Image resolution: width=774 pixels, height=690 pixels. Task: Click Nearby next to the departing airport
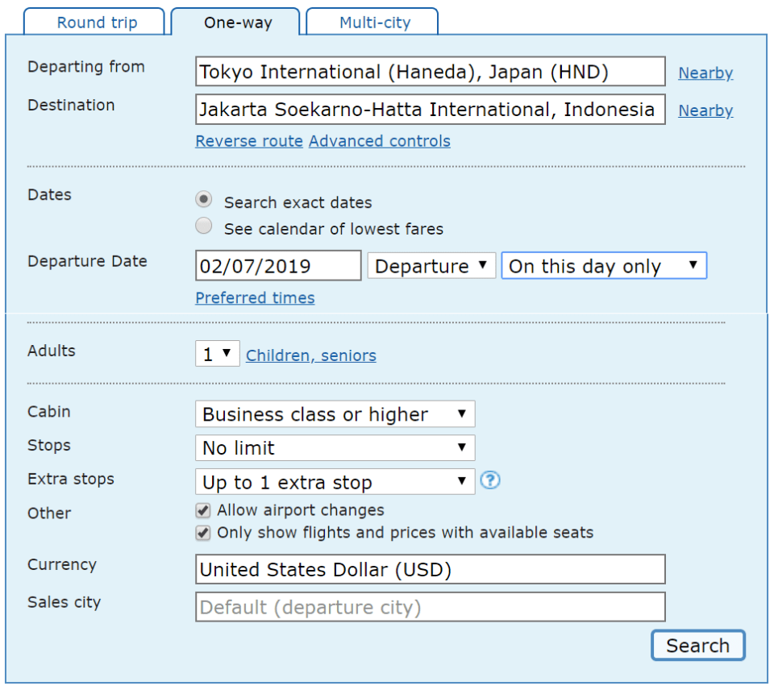tap(705, 73)
